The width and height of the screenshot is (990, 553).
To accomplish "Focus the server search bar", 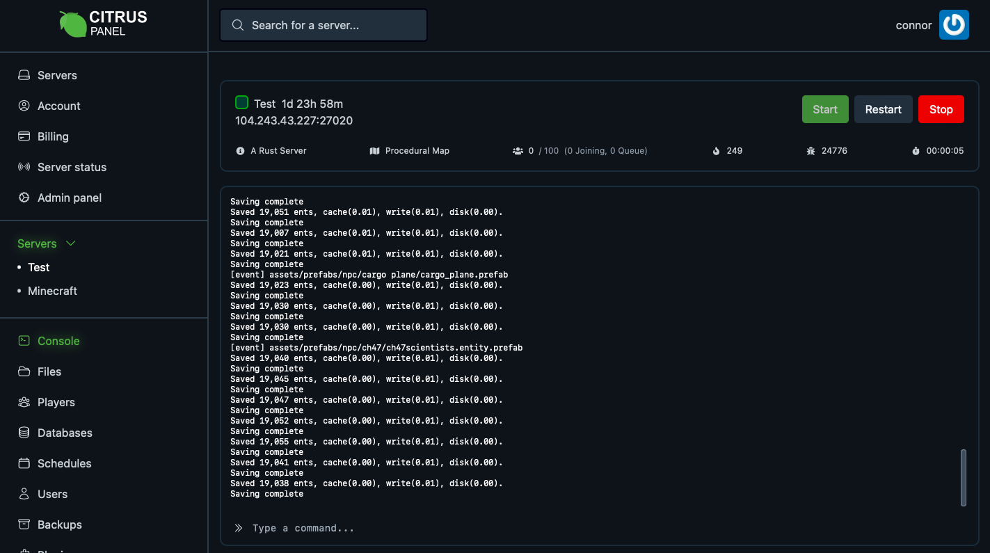I will 323,24.
